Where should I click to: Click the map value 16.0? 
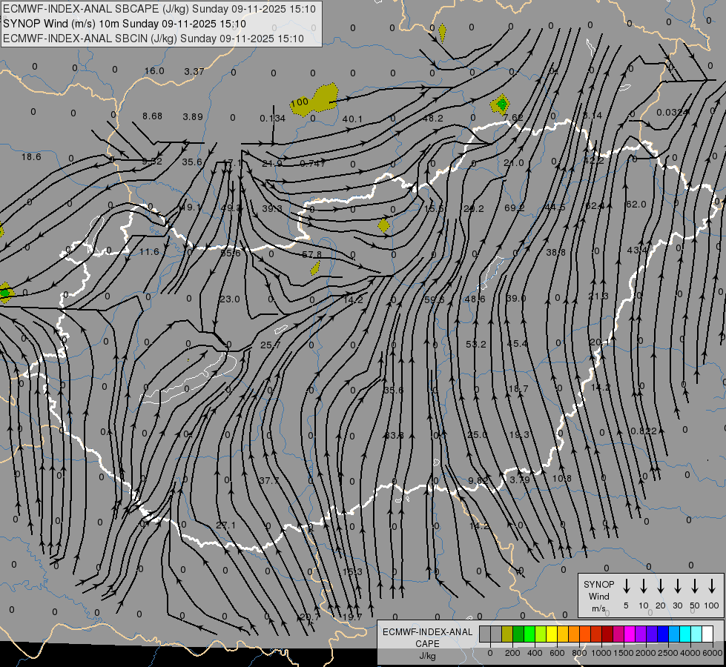tap(154, 71)
